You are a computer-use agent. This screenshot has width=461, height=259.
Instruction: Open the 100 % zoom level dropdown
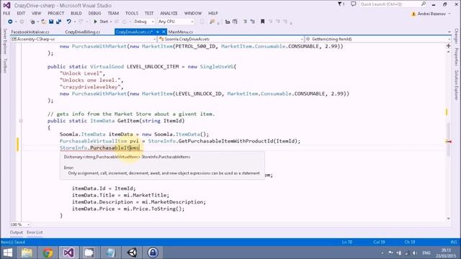pos(20,224)
